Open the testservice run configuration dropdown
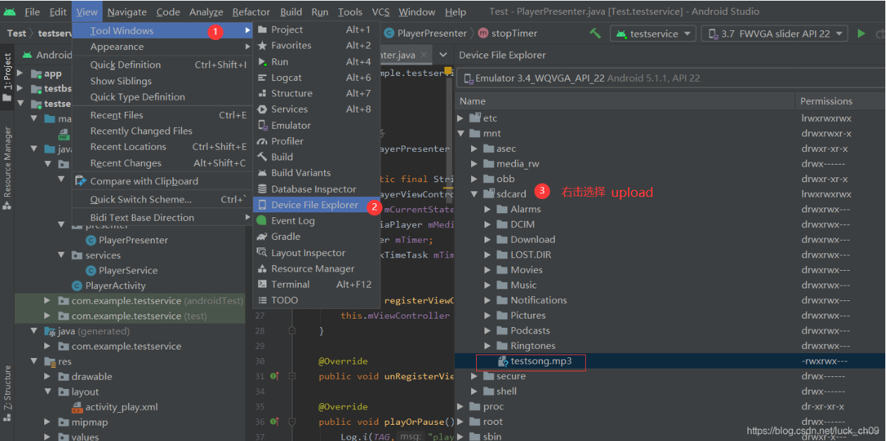This screenshot has width=886, height=441. (x=653, y=33)
